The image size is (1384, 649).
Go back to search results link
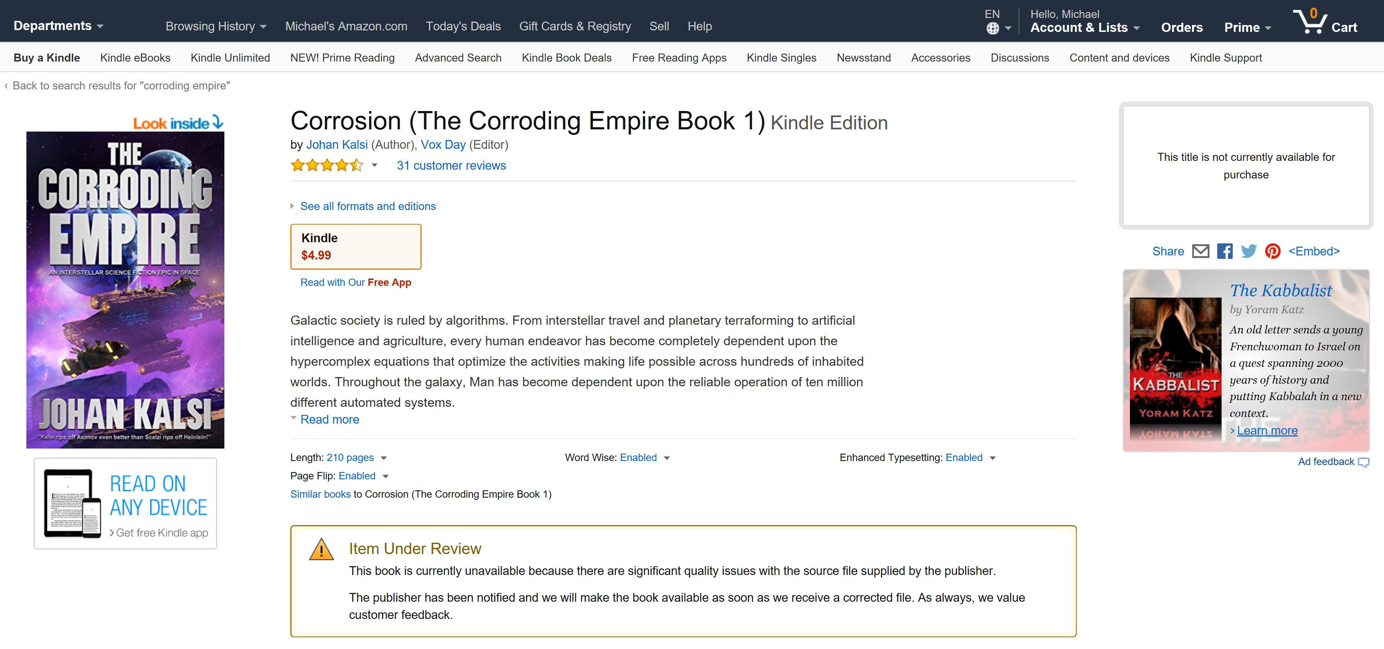[x=120, y=85]
